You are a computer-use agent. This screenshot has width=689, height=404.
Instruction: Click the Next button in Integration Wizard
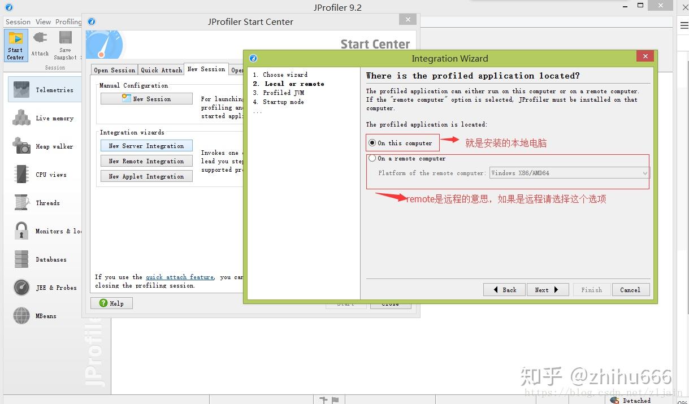coord(547,289)
